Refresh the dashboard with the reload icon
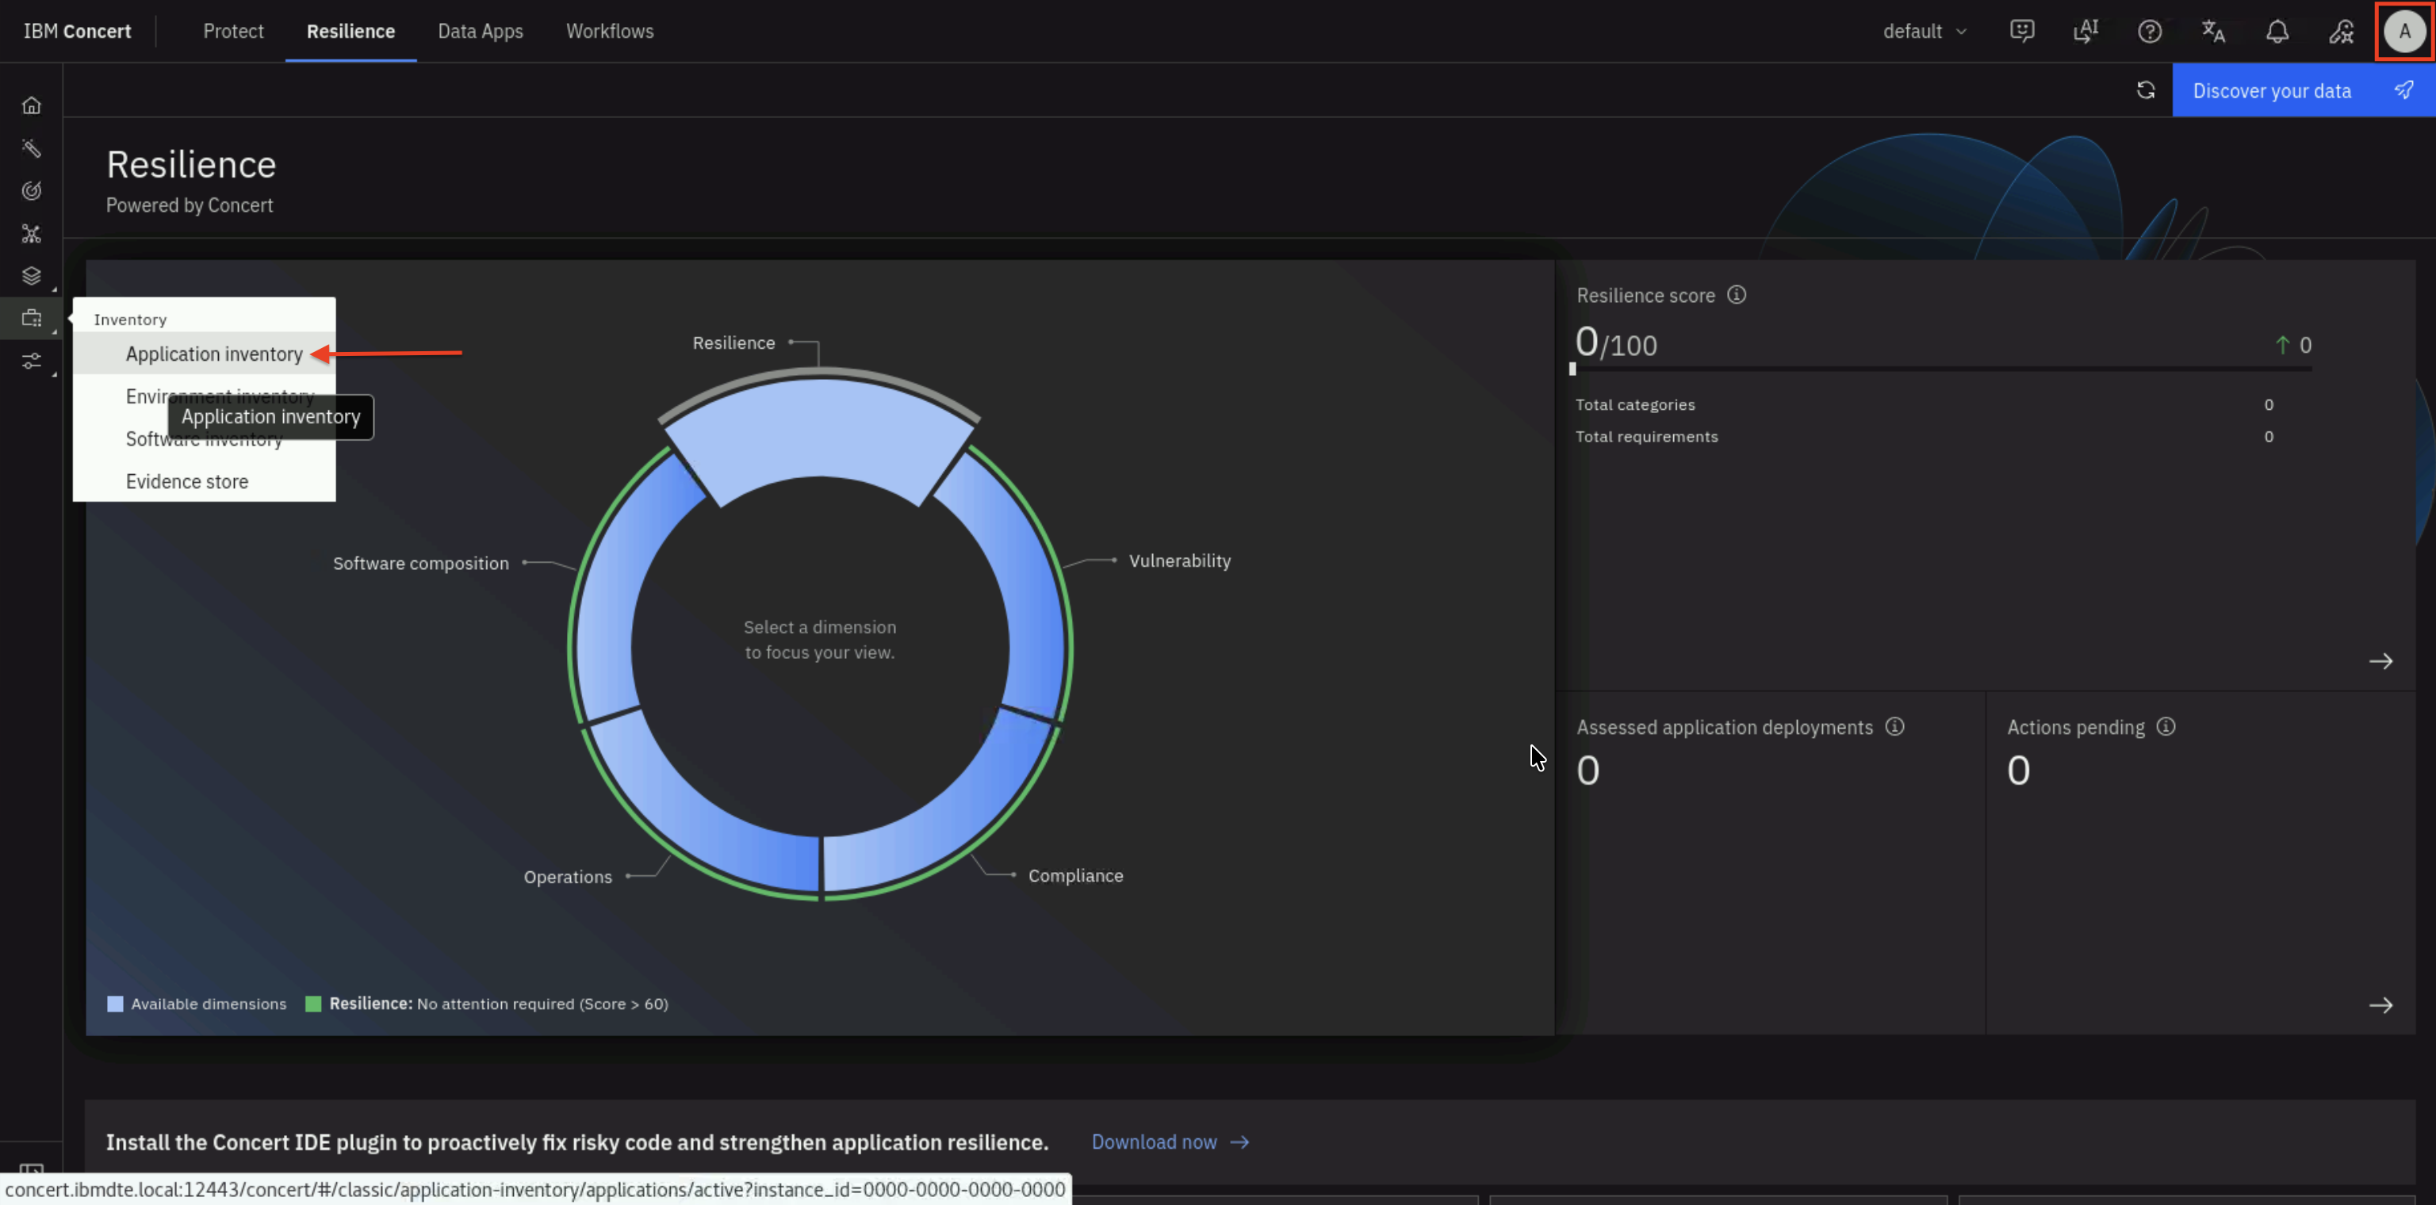 click(x=2146, y=90)
